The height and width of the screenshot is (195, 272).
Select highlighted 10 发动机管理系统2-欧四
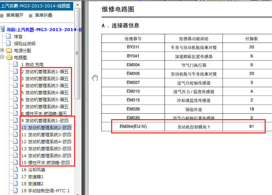click(x=46, y=128)
